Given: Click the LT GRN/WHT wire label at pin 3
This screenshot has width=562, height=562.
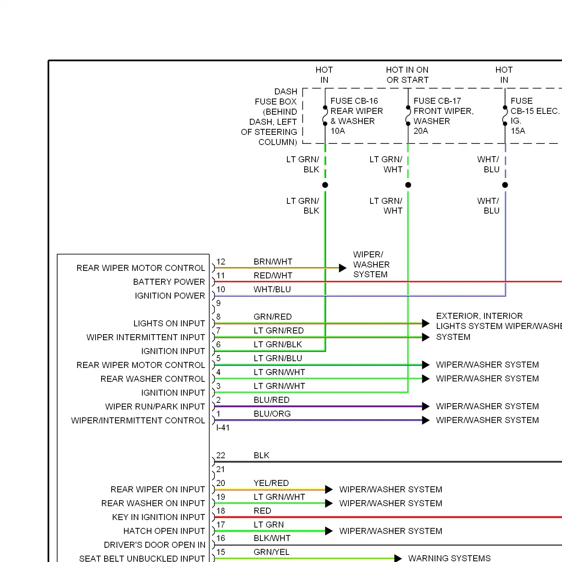Looking at the screenshot, I should click(279, 386).
